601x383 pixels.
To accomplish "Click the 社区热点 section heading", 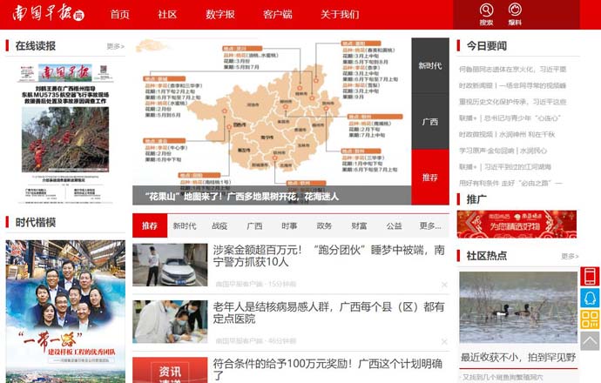I will [486, 255].
